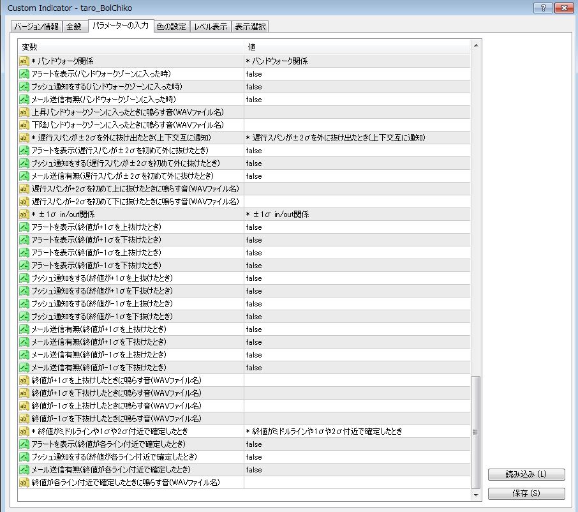This screenshot has height=512, width=578.
Task: Click ab icon for 上昇バンドウォークゾーン sound row
Action: (x=24, y=112)
